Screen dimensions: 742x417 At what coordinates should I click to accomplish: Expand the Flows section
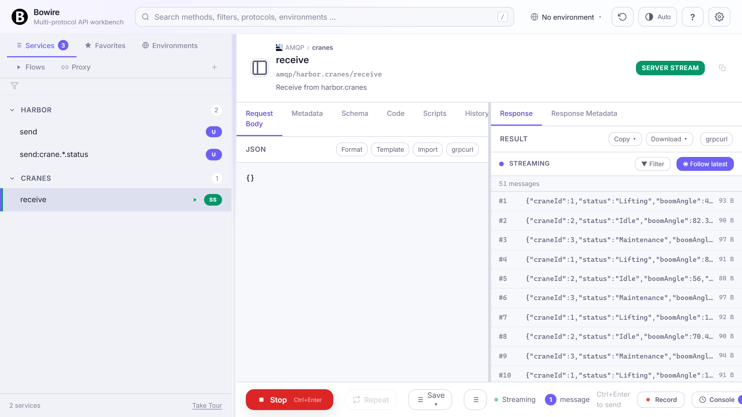[x=31, y=67]
